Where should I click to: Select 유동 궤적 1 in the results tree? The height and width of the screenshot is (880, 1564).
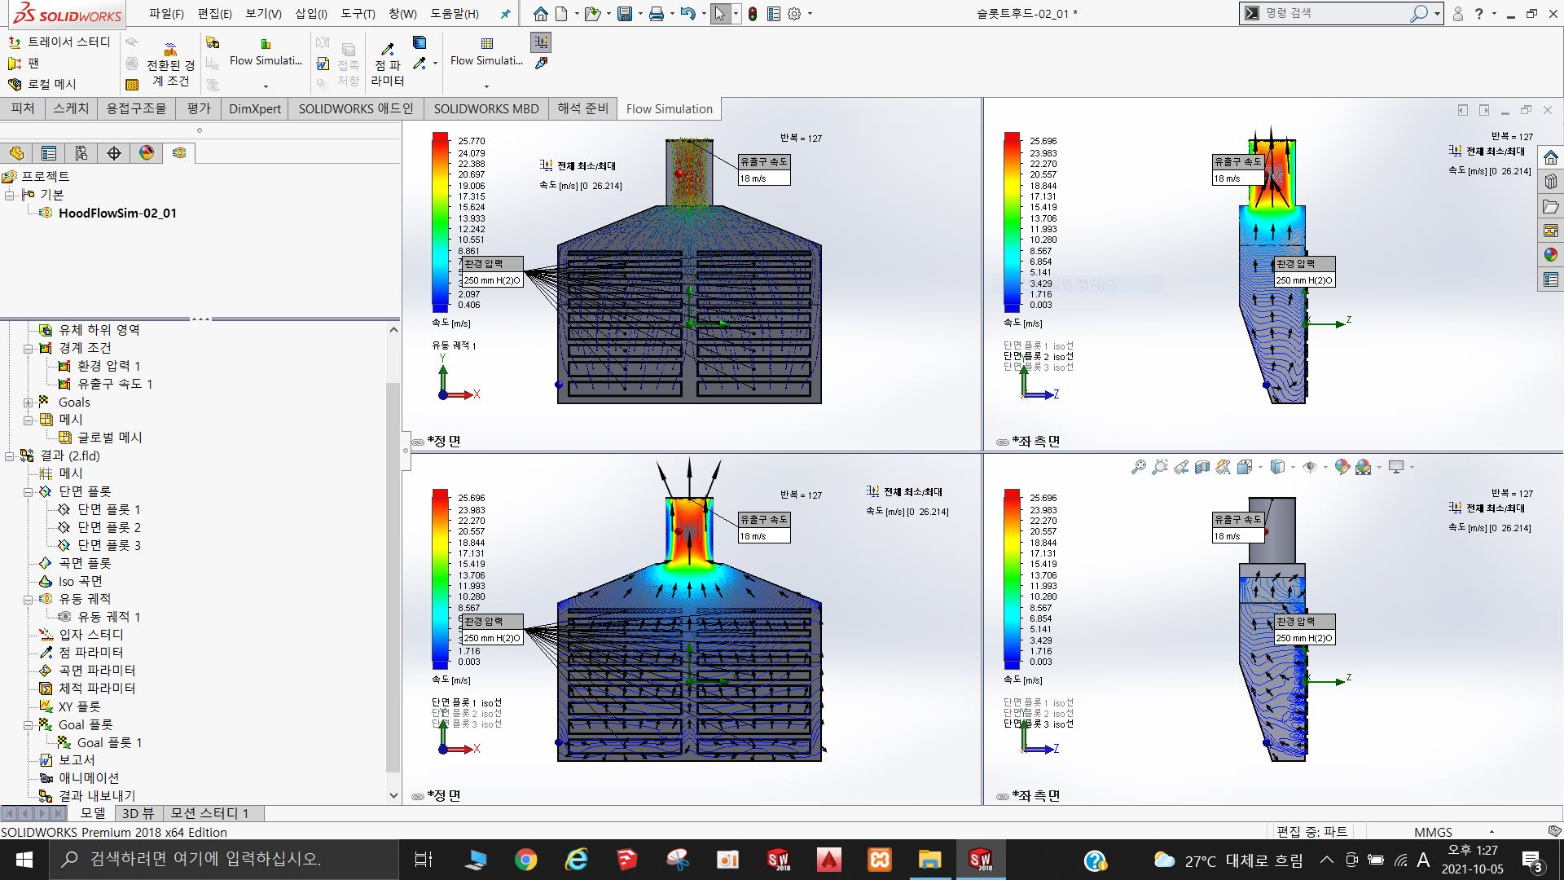[108, 617]
